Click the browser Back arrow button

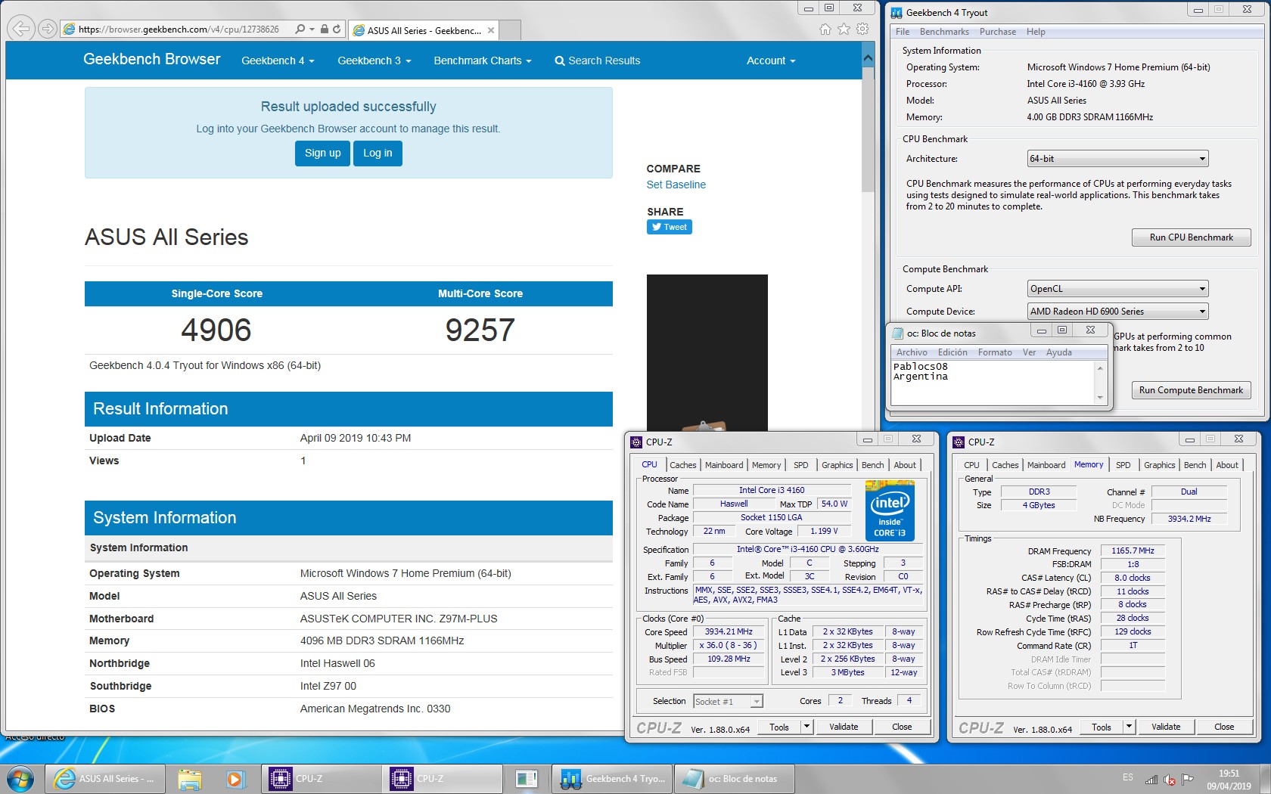pos(22,29)
